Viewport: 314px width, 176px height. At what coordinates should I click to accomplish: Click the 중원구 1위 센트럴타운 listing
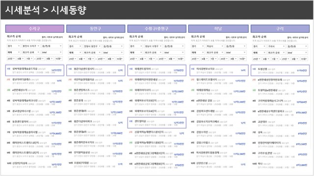coord(157,123)
